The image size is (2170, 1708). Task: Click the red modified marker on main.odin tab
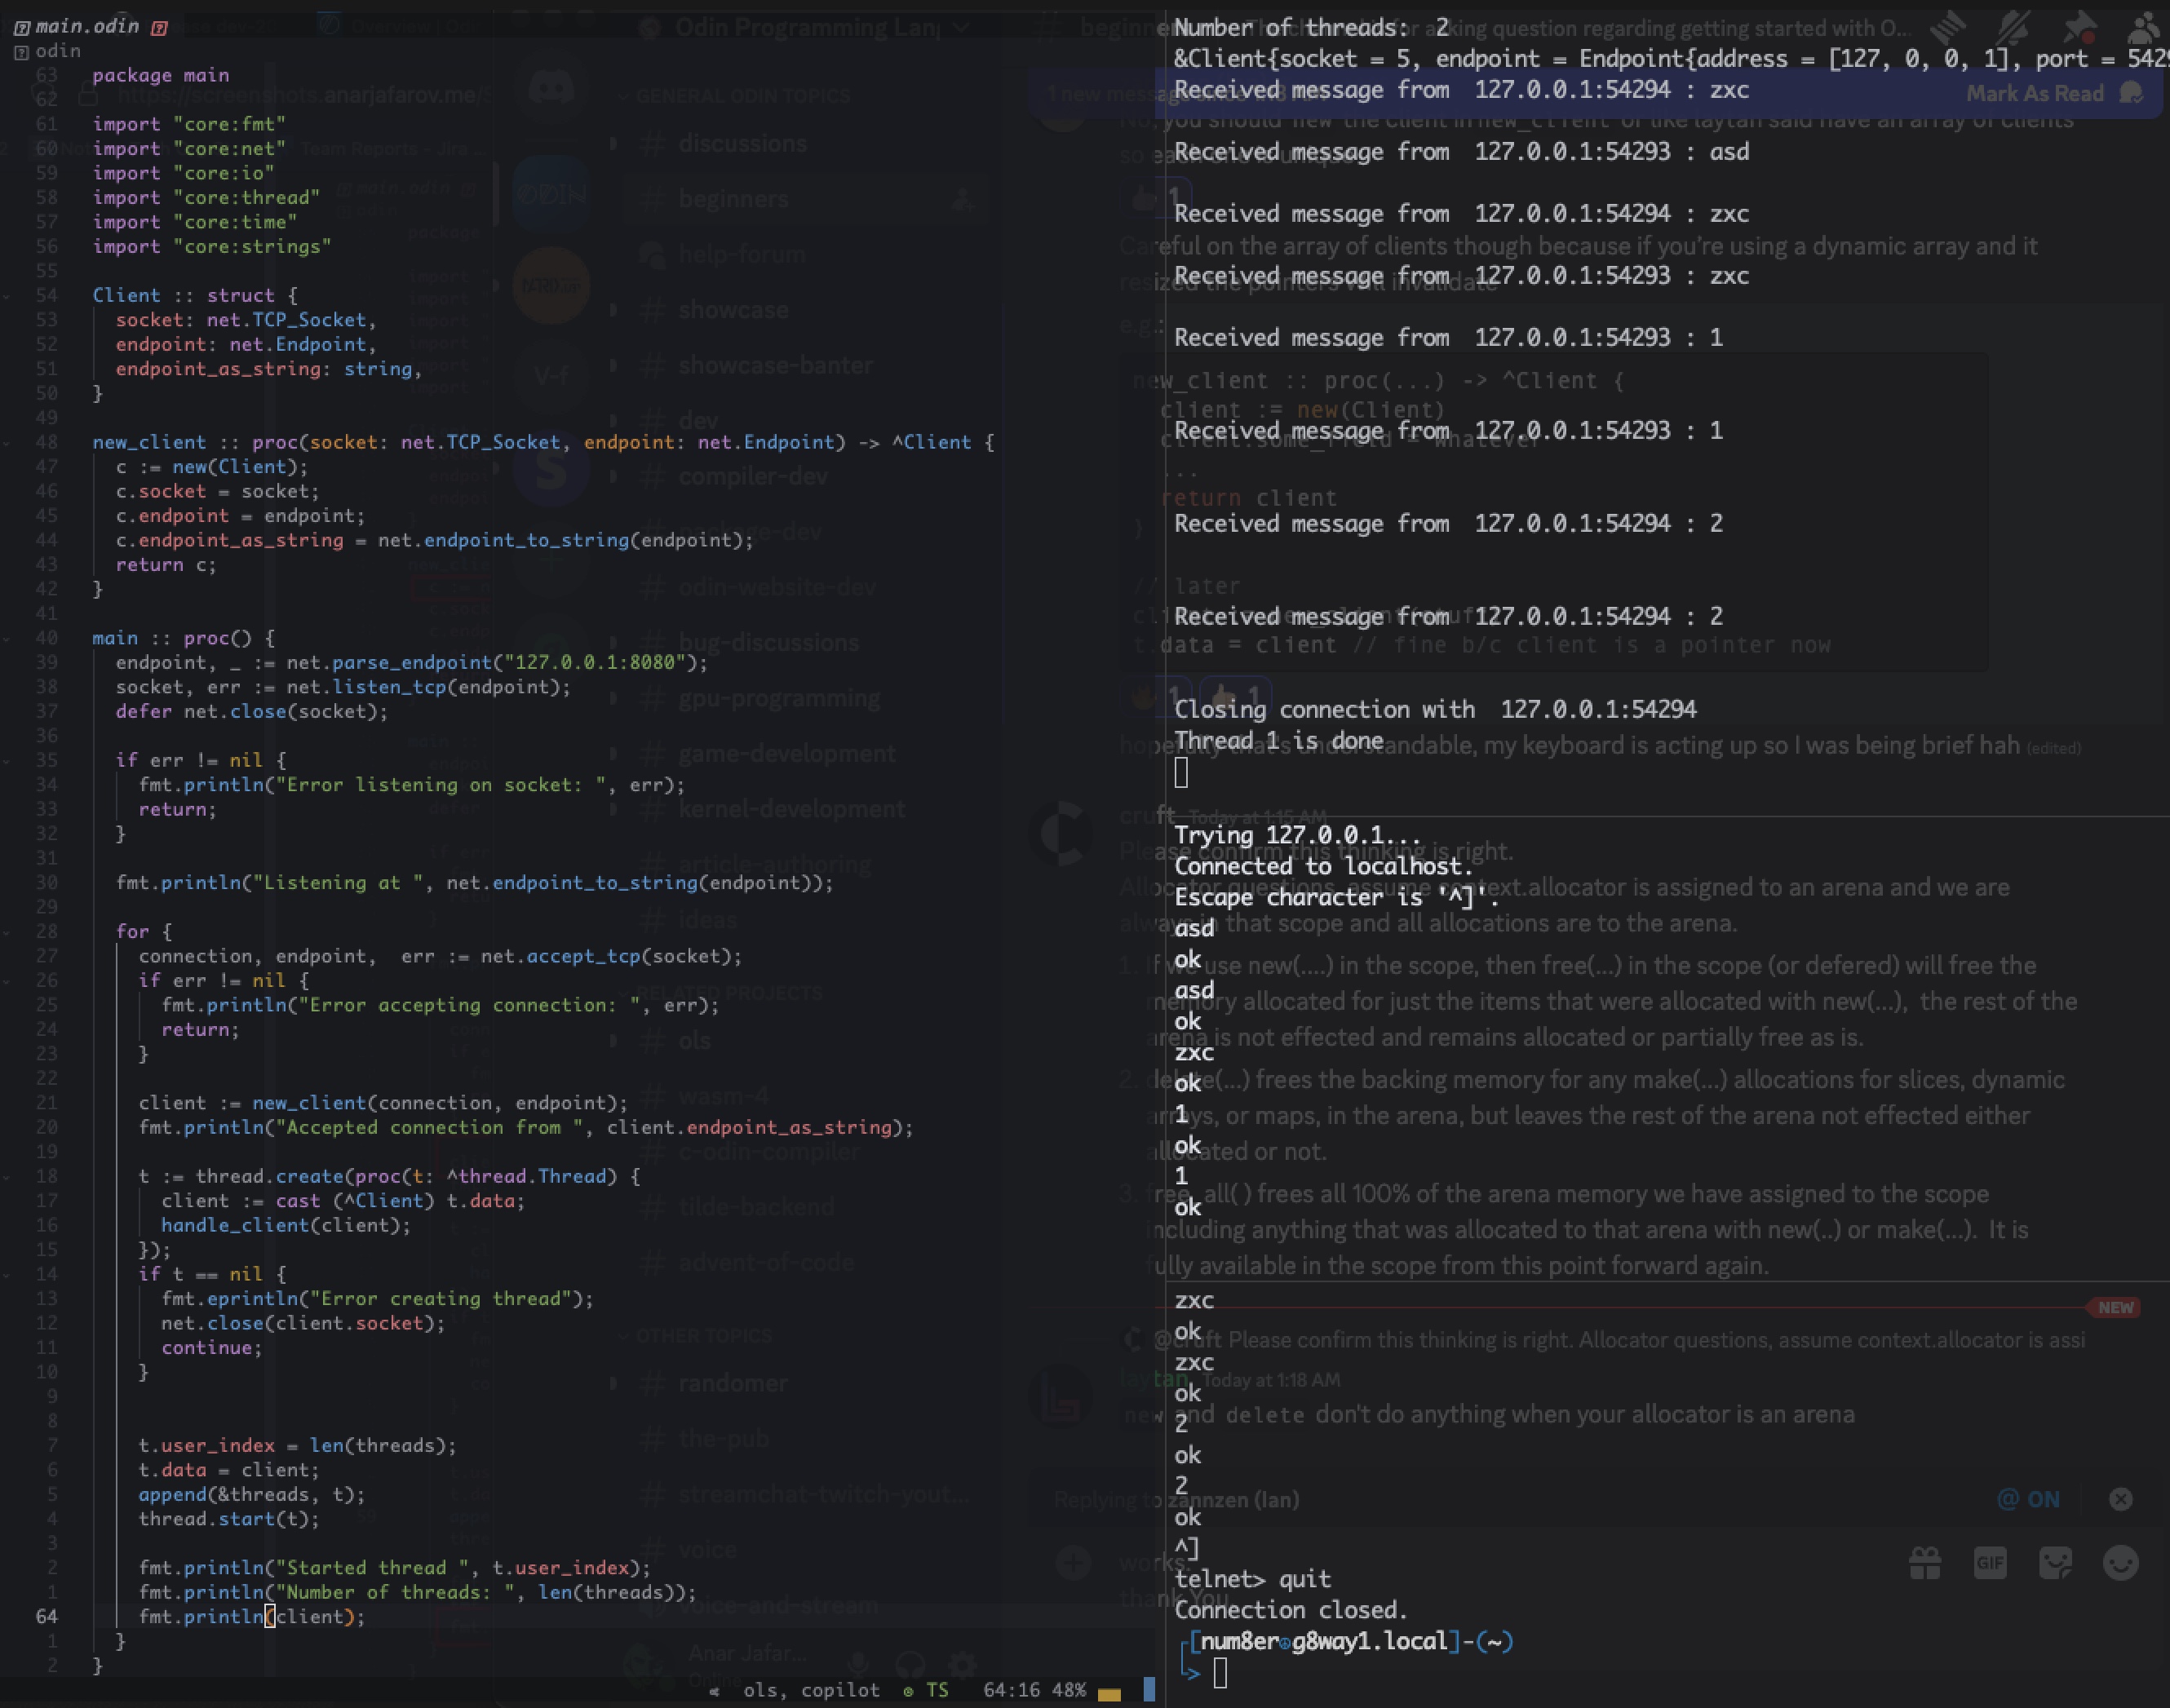point(159,28)
